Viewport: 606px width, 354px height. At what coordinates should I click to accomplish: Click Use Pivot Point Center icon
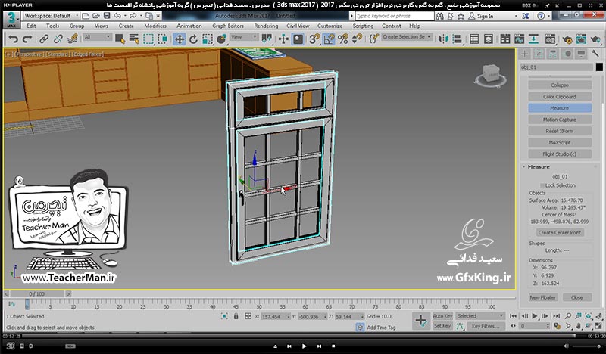pyautogui.click(x=267, y=39)
